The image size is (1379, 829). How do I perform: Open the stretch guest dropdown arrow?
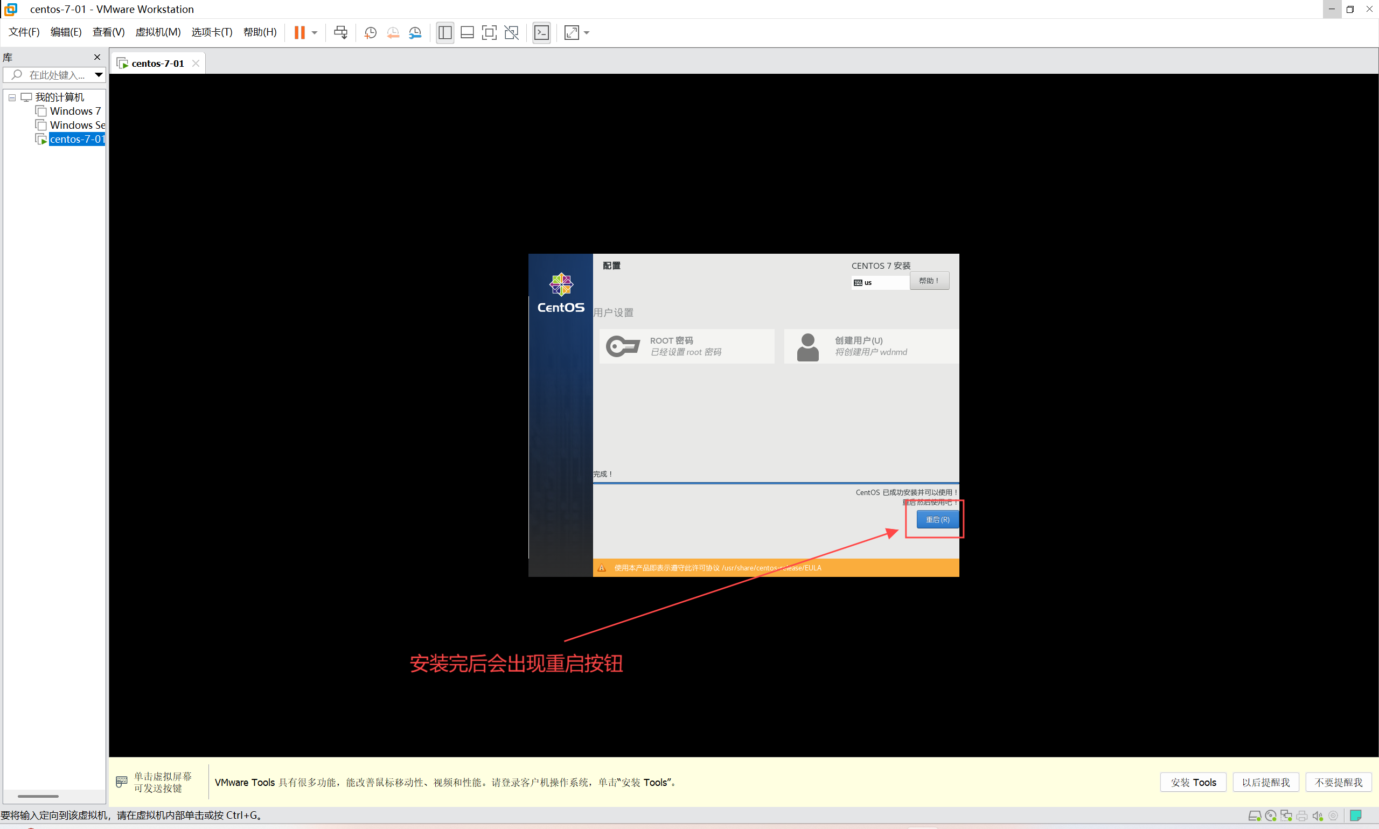[587, 32]
